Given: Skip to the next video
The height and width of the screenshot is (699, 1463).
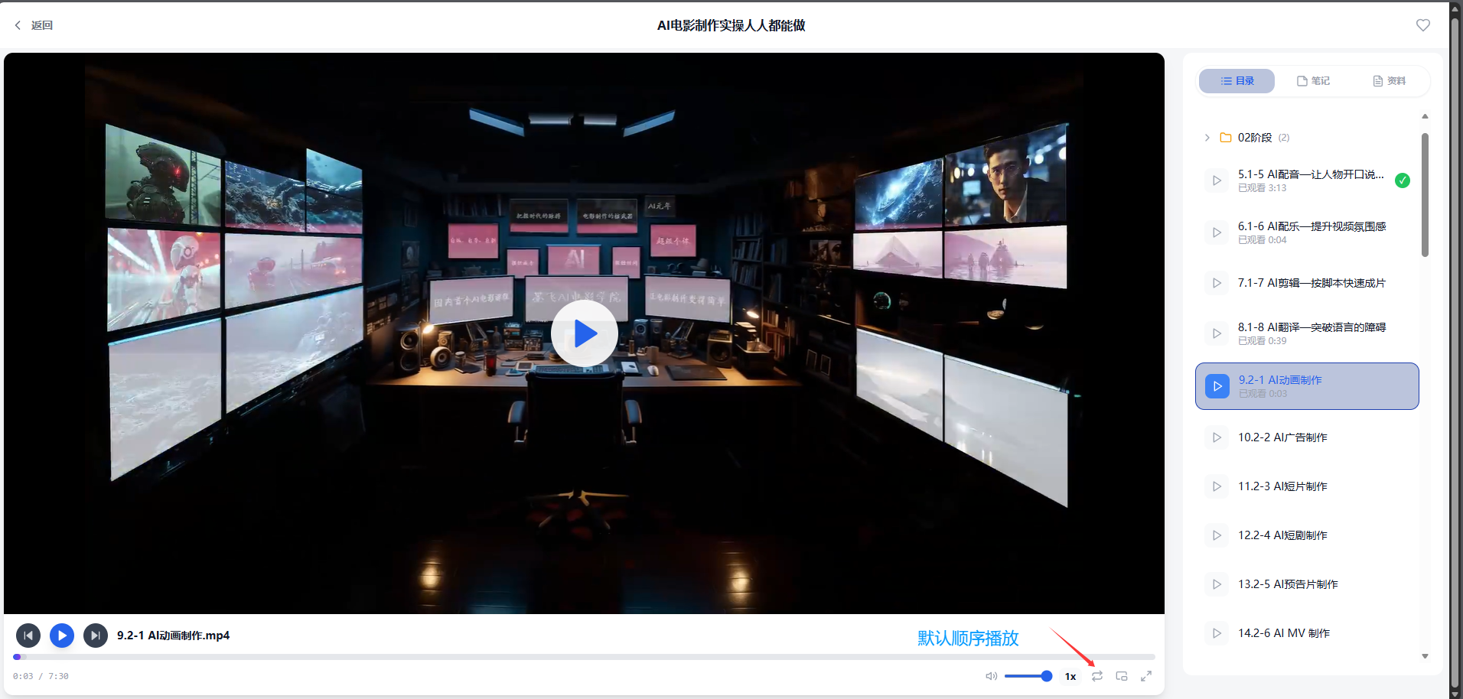Looking at the screenshot, I should pyautogui.click(x=96, y=636).
